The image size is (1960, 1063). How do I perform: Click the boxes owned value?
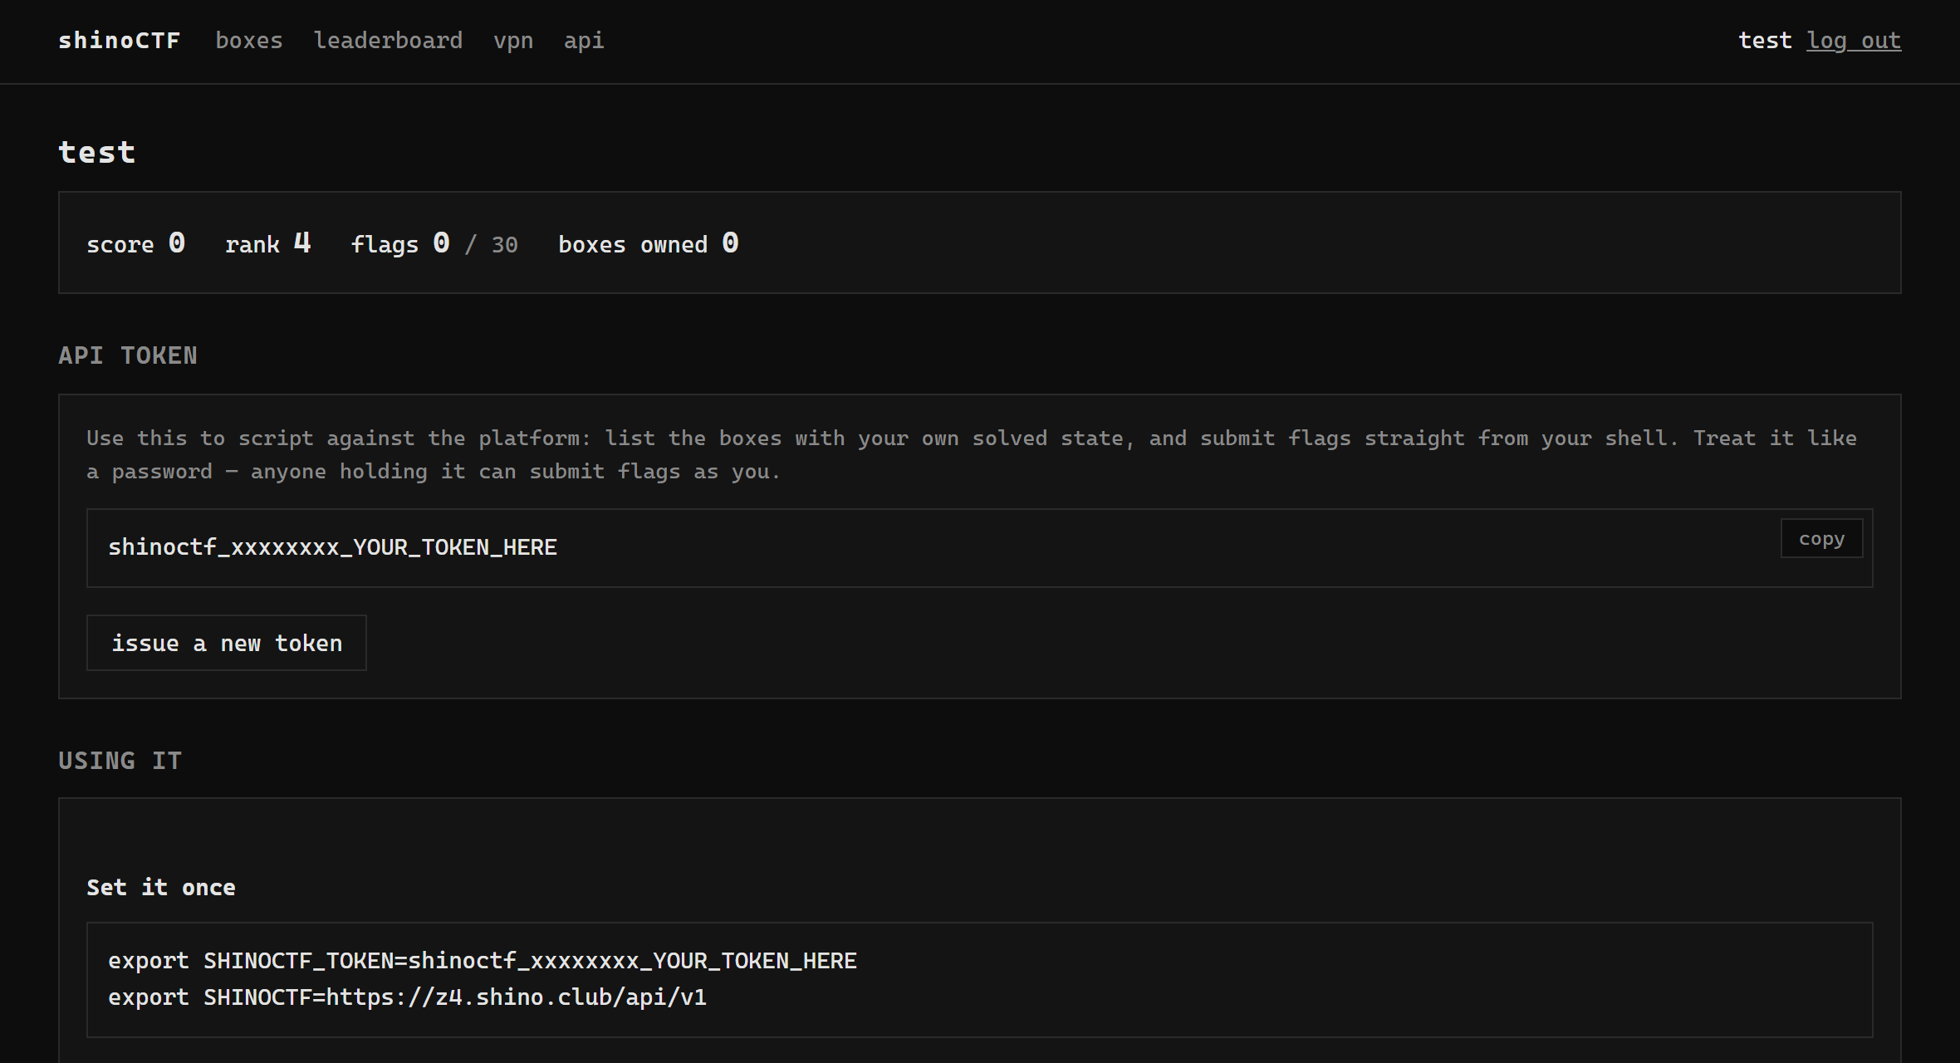(730, 242)
